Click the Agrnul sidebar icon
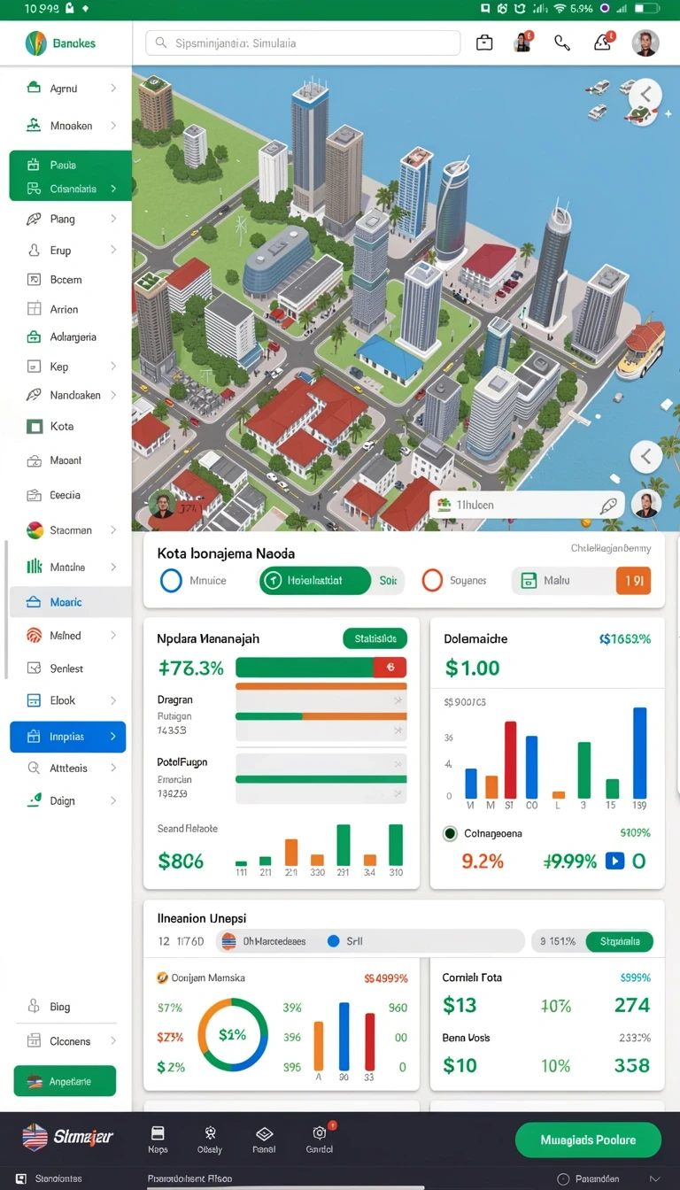 click(34, 89)
